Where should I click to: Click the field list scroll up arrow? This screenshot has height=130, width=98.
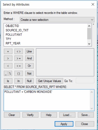[89, 26]
